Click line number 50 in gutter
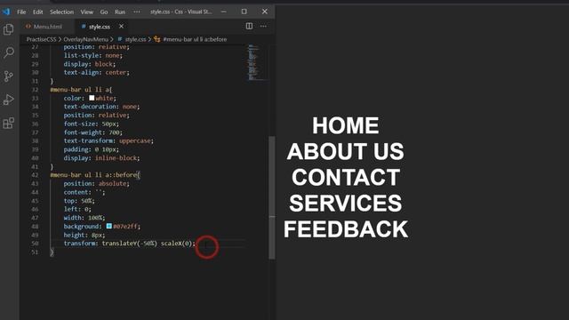The height and width of the screenshot is (320, 569). pos(35,243)
